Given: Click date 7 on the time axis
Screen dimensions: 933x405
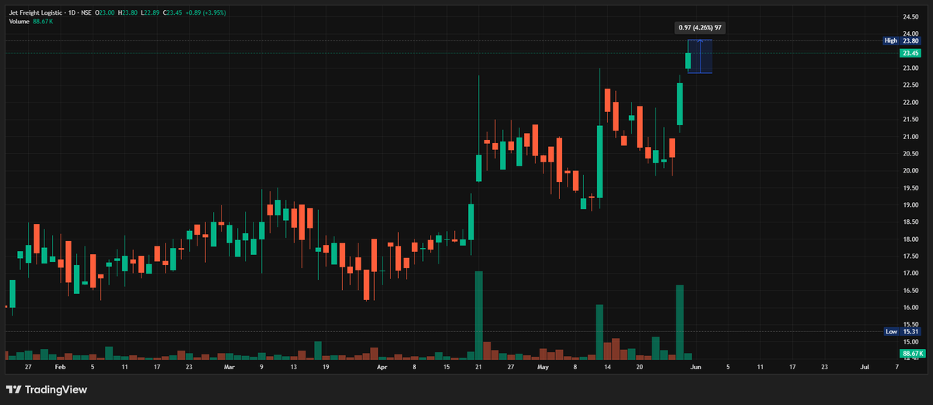Looking at the screenshot, I should click(x=896, y=365).
